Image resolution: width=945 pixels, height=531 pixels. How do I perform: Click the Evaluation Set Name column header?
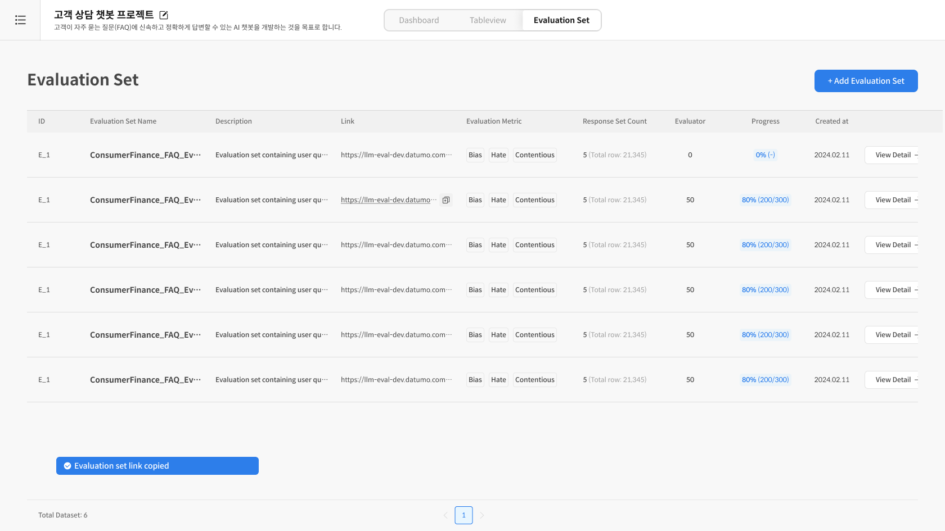coord(123,121)
